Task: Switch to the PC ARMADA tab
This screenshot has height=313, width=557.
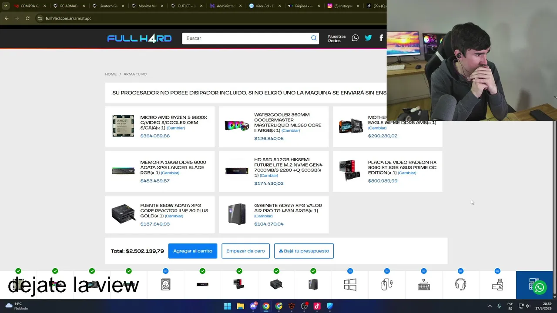Action: (69, 6)
